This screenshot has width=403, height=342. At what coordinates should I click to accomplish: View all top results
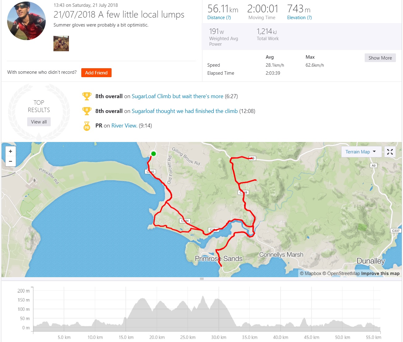(39, 122)
